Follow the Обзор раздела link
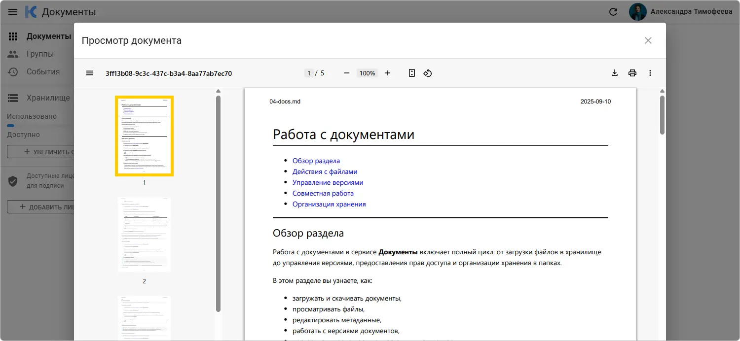The height and width of the screenshot is (341, 740). [x=316, y=161]
